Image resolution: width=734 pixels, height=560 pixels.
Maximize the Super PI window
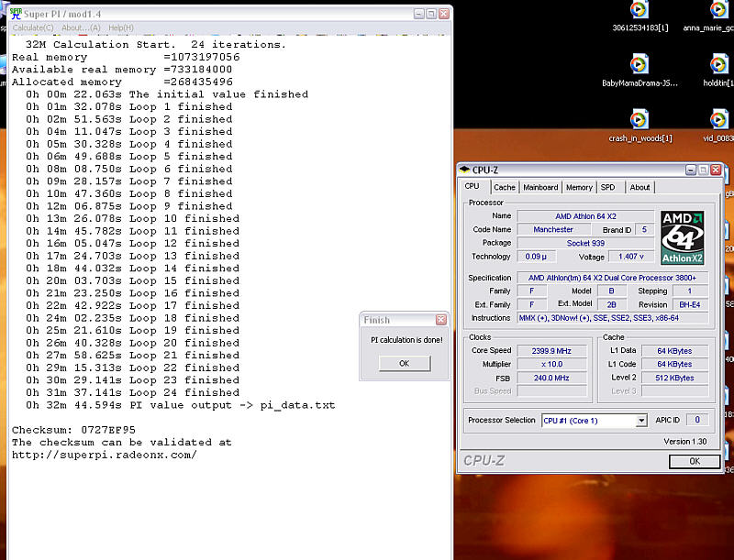[x=431, y=14]
